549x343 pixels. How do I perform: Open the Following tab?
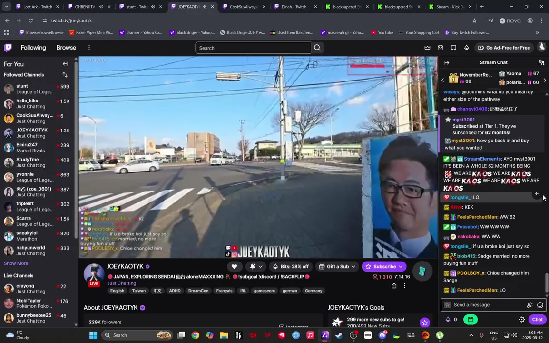[33, 48]
